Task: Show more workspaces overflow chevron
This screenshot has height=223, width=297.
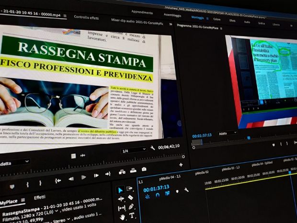Action: [291, 25]
